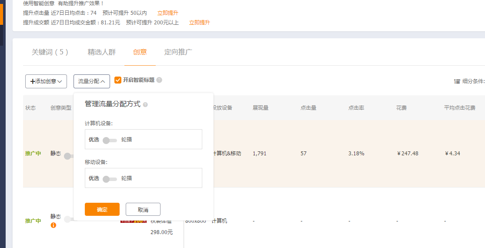
Task: Collapse the 流量分配 dropdown
Action: pos(91,81)
